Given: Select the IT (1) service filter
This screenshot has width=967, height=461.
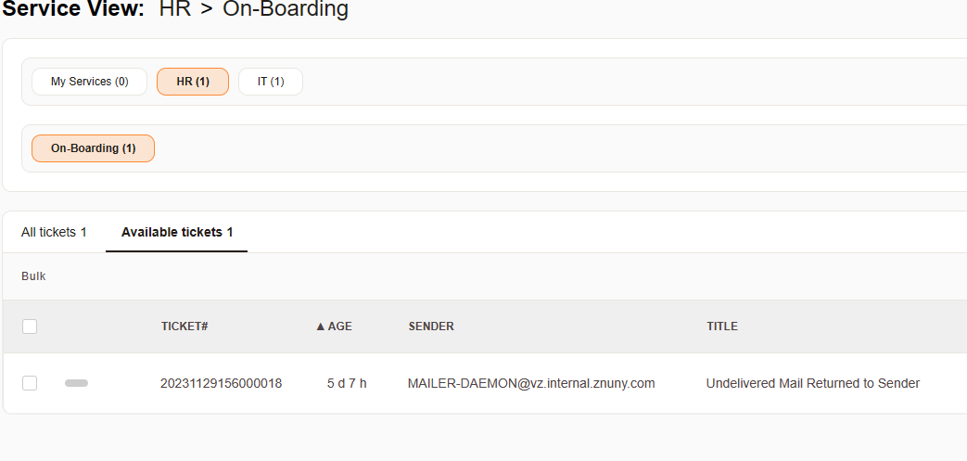Looking at the screenshot, I should coord(271,82).
